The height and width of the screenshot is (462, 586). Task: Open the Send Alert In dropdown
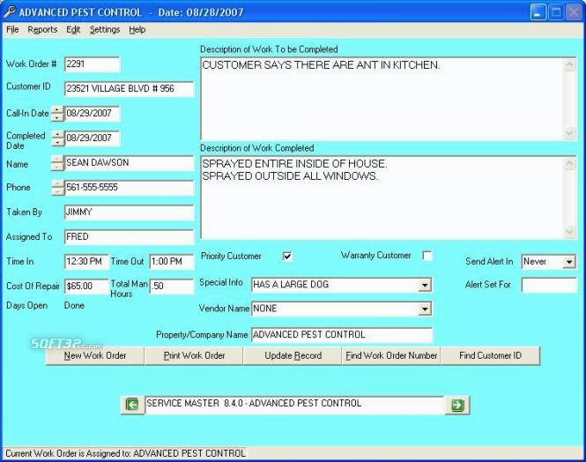568,262
